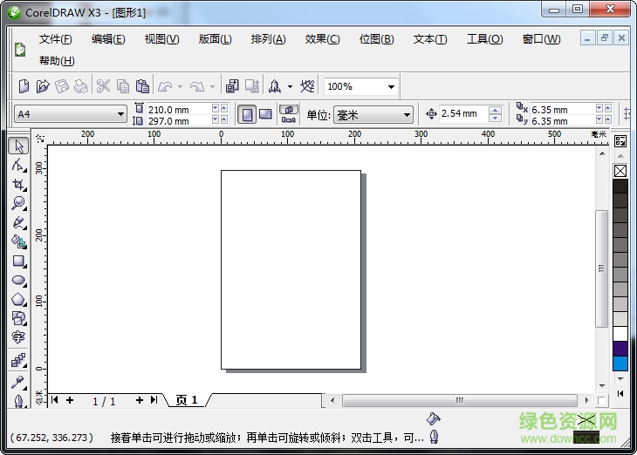Select the Eyedropper tool

(x=18, y=382)
